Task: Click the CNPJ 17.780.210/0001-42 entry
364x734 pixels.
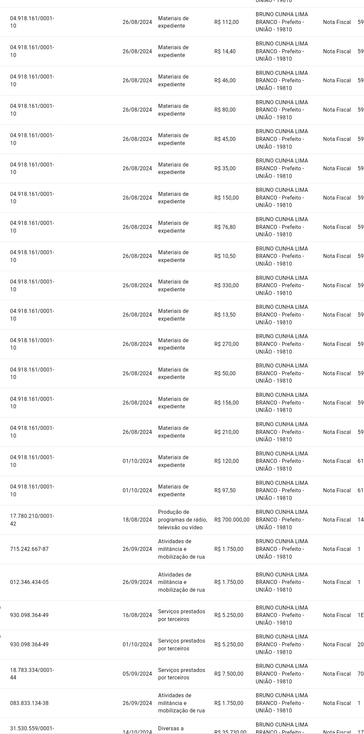Action: click(x=32, y=520)
